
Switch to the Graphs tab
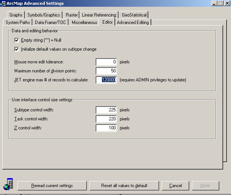16,15
